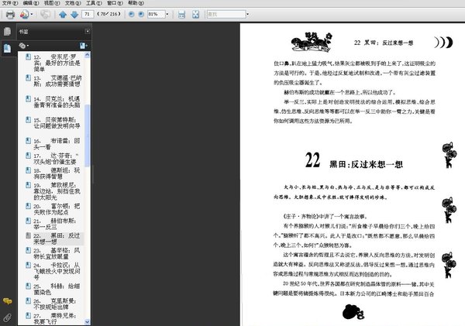
Task: Select bookmark 19 第欧根尼
Action: tap(57, 191)
